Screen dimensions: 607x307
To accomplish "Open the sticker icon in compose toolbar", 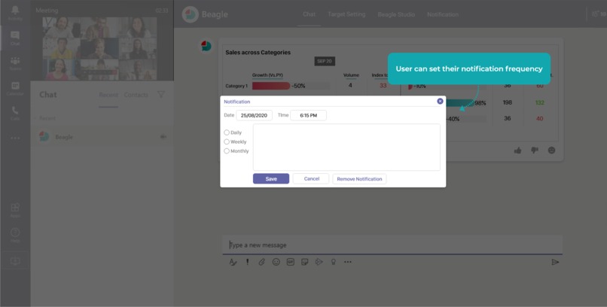I will tap(305, 262).
